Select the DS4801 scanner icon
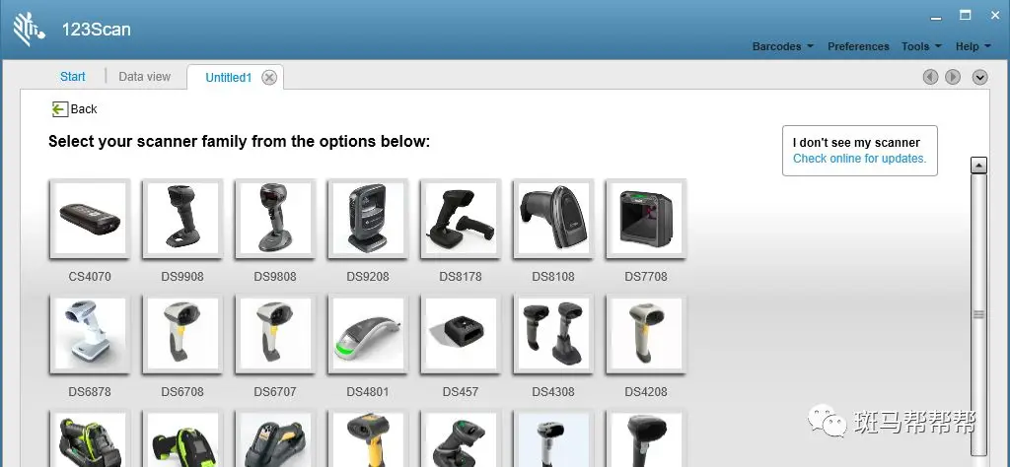1010x467 pixels. [x=368, y=334]
